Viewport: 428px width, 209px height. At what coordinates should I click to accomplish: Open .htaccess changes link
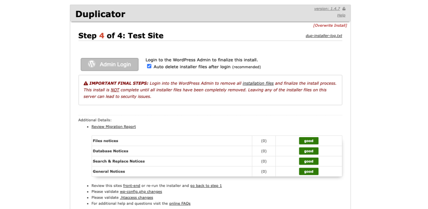pyautogui.click(x=137, y=198)
